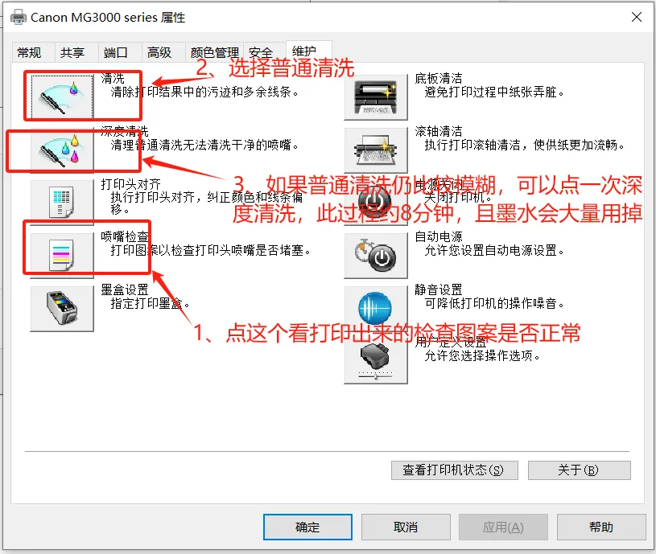This screenshot has height=554, width=656.
Task: Open the 墨盒设置 ink cartridge settings icon
Action: click(62, 308)
